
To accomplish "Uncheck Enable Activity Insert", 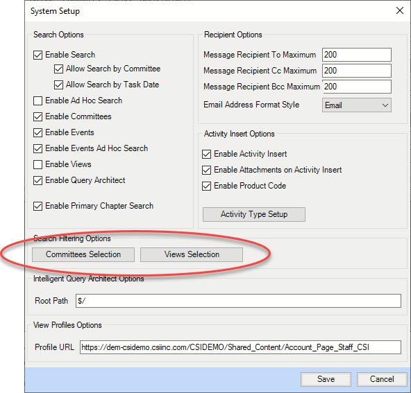I will (x=207, y=154).
